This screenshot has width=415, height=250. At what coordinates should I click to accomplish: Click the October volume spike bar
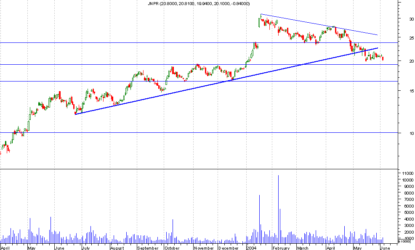[x=173, y=231]
